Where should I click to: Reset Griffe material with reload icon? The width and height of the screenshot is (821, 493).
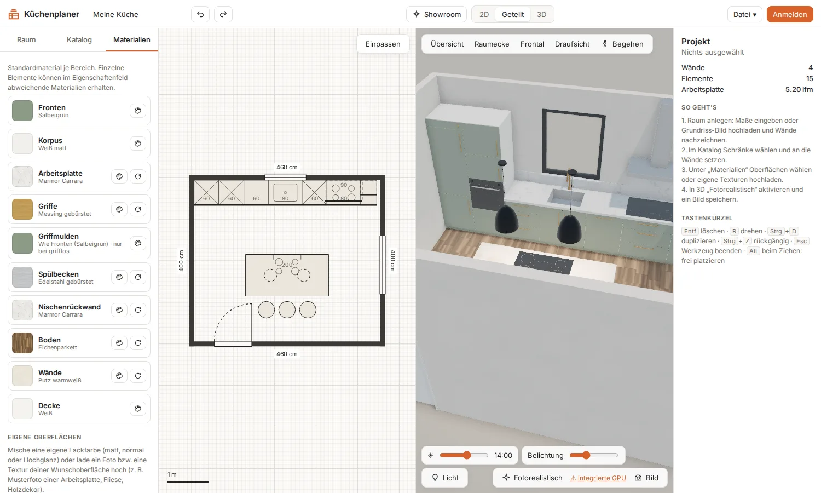[138, 209]
